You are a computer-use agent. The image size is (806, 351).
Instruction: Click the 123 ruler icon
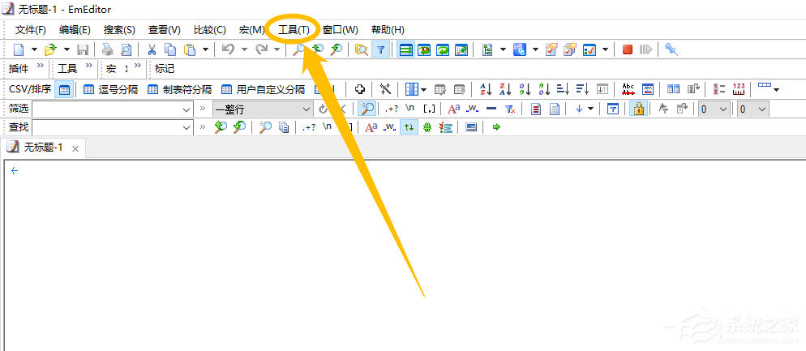(739, 89)
